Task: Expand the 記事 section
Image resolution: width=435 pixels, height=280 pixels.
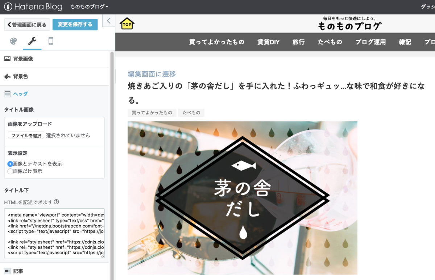Action: click(x=54, y=271)
